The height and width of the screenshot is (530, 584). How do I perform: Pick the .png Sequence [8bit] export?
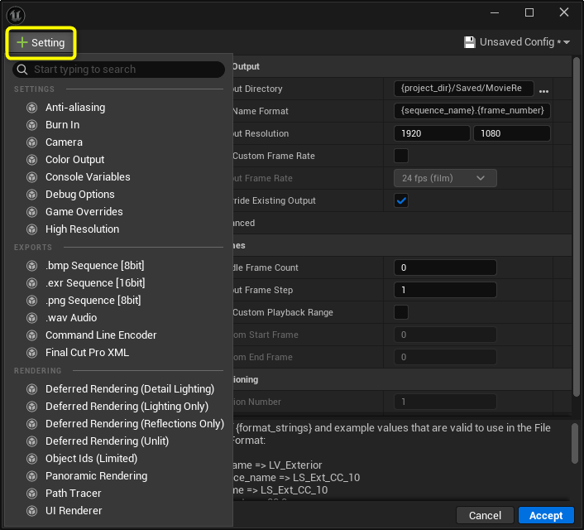click(93, 301)
